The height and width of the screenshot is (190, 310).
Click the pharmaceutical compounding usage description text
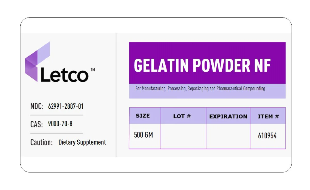201,89
